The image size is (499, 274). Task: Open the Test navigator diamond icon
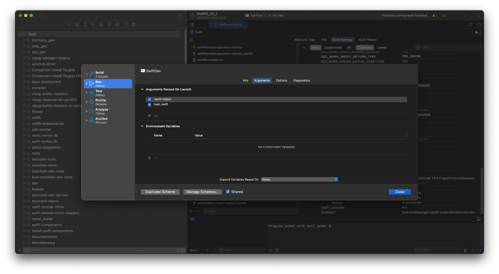(x=109, y=25)
